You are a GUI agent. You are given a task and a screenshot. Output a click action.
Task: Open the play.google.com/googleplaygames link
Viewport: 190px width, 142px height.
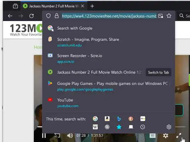pyautogui.click(x=85, y=89)
